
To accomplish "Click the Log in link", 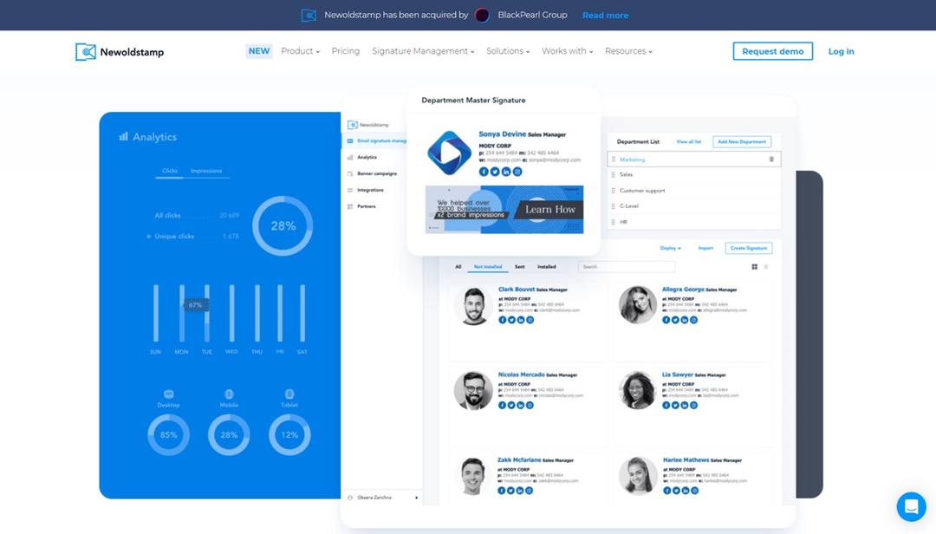I will [x=841, y=51].
